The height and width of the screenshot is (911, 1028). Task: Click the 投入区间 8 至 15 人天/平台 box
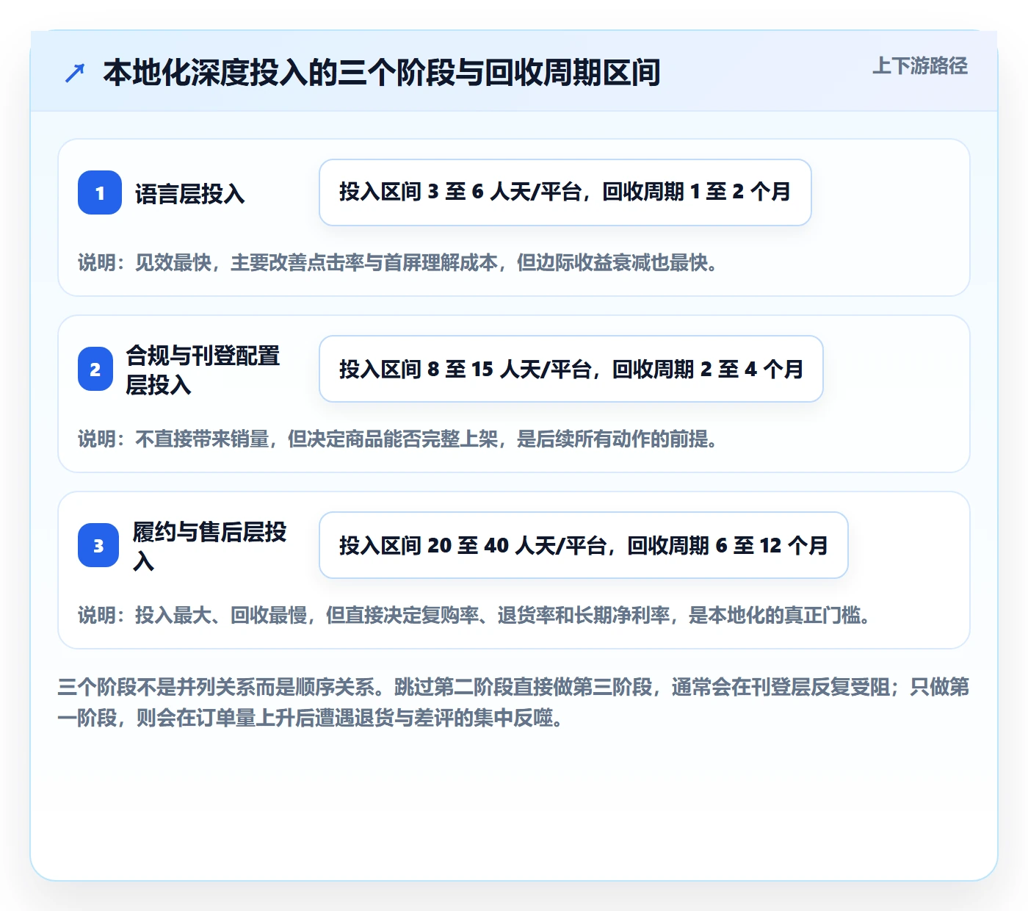[x=571, y=369]
